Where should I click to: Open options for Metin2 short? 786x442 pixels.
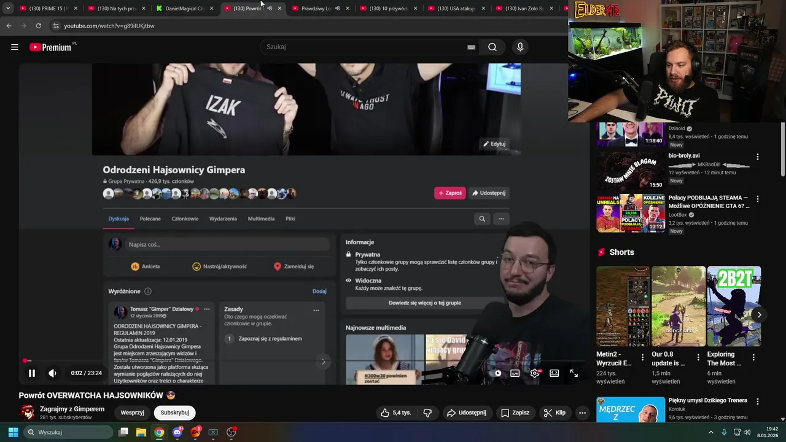coord(643,357)
